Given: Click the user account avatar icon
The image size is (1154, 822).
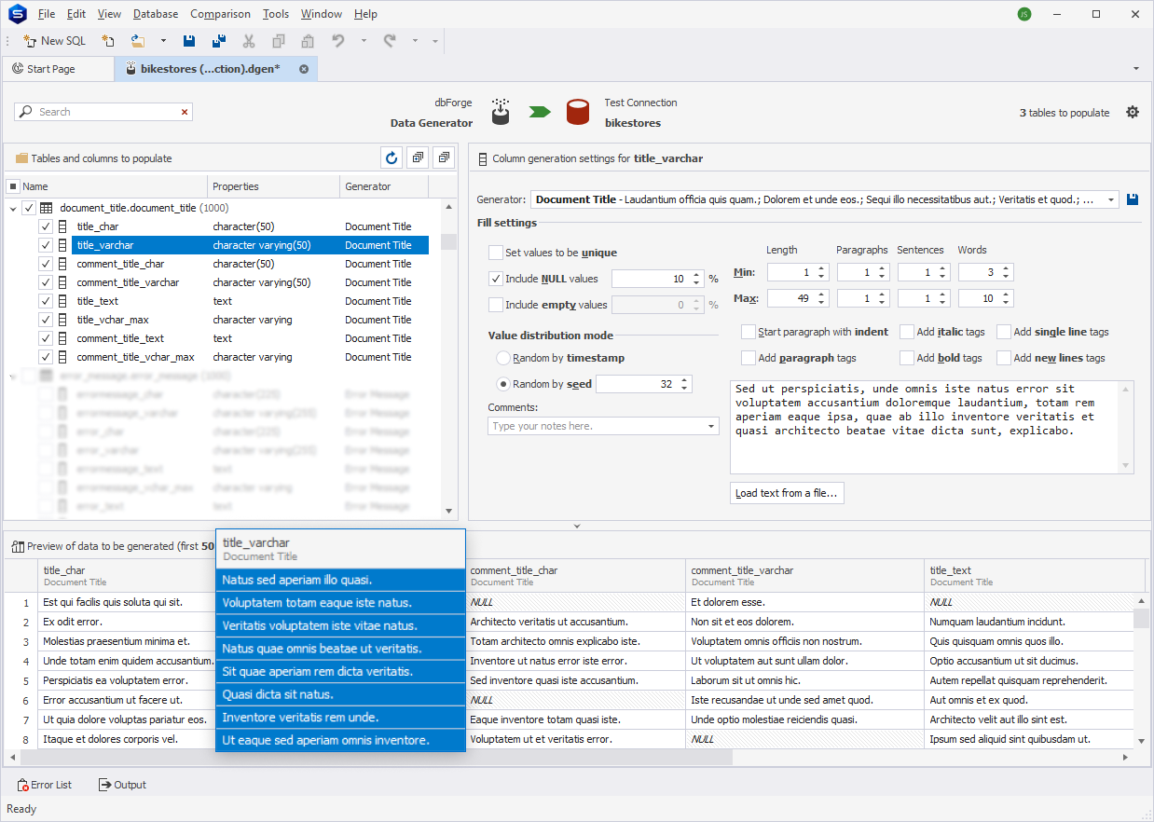Looking at the screenshot, I should point(1024,14).
